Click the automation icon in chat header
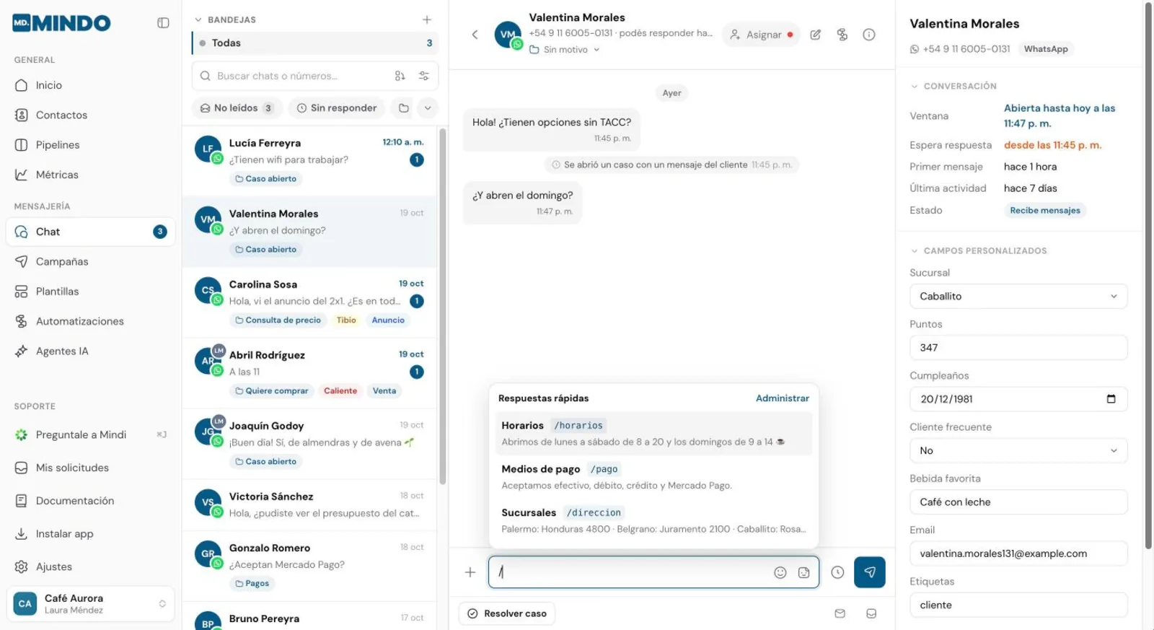Viewport: 1154px width, 630px height. (842, 35)
